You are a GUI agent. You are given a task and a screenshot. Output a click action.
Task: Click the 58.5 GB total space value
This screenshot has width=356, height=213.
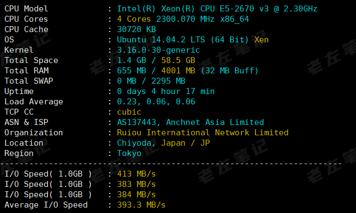point(178,60)
